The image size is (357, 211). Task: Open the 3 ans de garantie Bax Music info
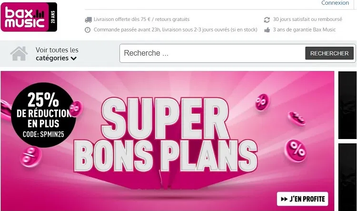pyautogui.click(x=304, y=30)
